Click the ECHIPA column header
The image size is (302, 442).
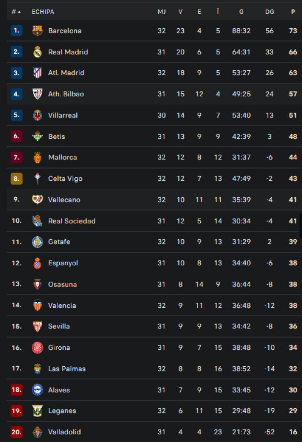[x=43, y=12]
